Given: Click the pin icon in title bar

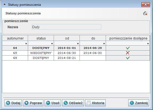Looking at the screenshot, I should click(x=4, y=4).
